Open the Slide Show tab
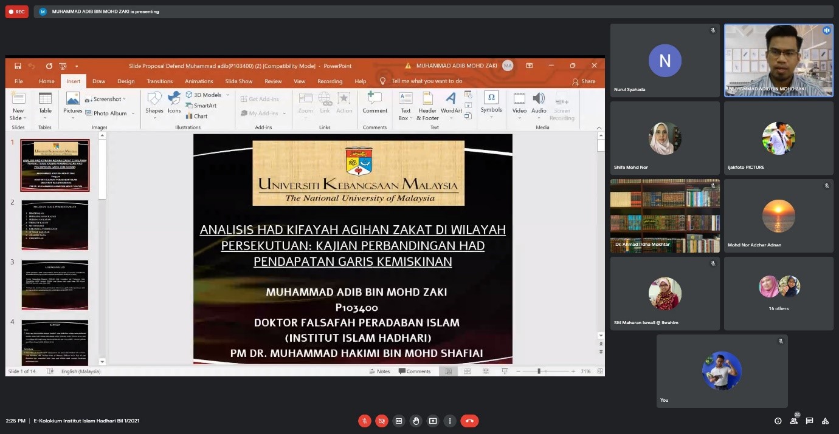 click(238, 81)
